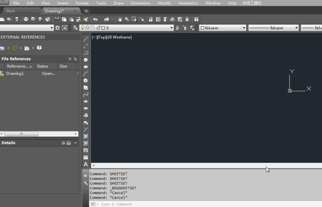Sort by the Status column header
This screenshot has width=322, height=207.
[42, 66]
